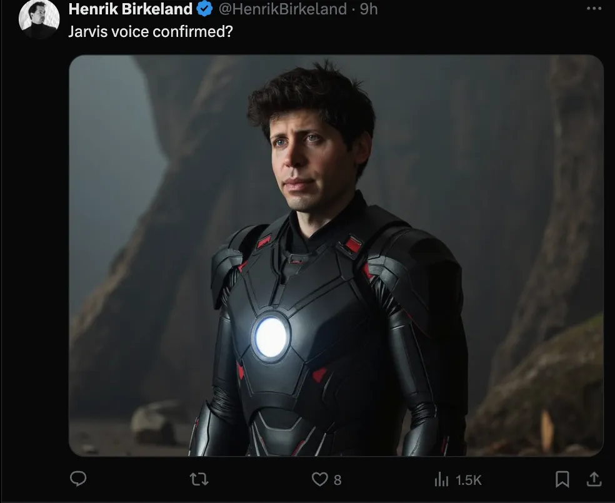Bookmark this tweet
Viewport: 615px width, 503px height.
click(x=562, y=479)
